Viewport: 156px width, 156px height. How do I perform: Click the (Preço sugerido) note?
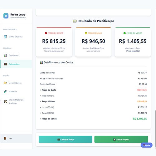coord(133,51)
